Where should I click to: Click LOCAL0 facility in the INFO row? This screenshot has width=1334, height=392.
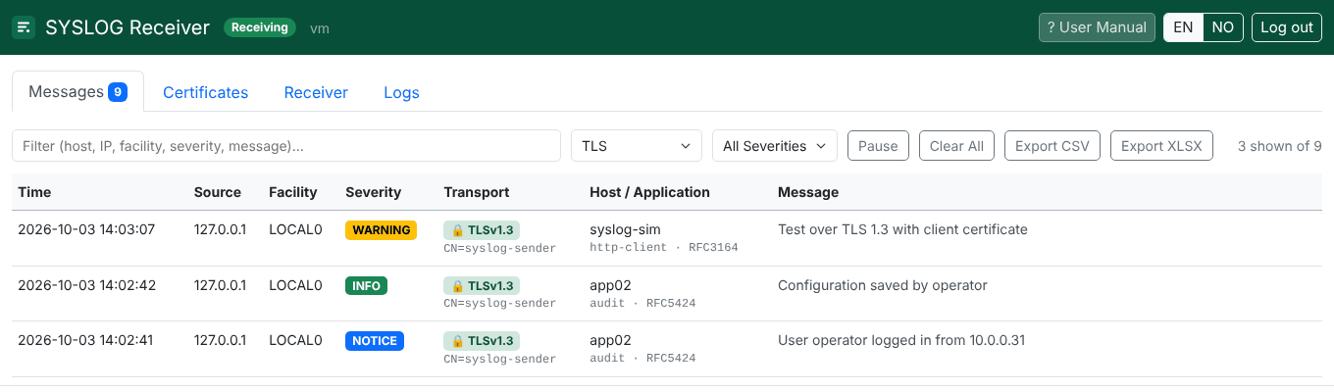(x=295, y=285)
